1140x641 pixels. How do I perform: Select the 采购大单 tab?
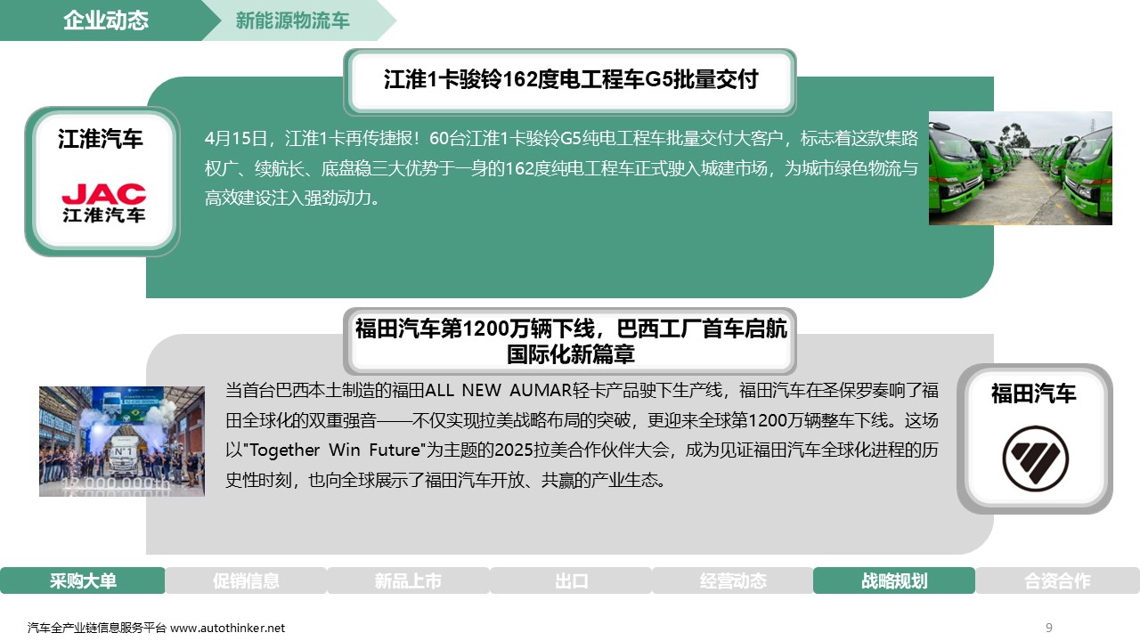coord(83,580)
